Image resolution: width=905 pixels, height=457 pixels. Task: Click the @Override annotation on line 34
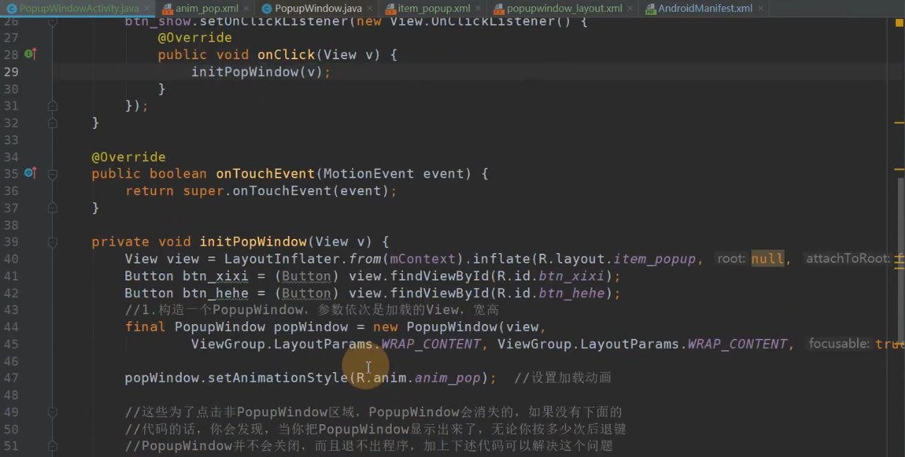point(128,157)
